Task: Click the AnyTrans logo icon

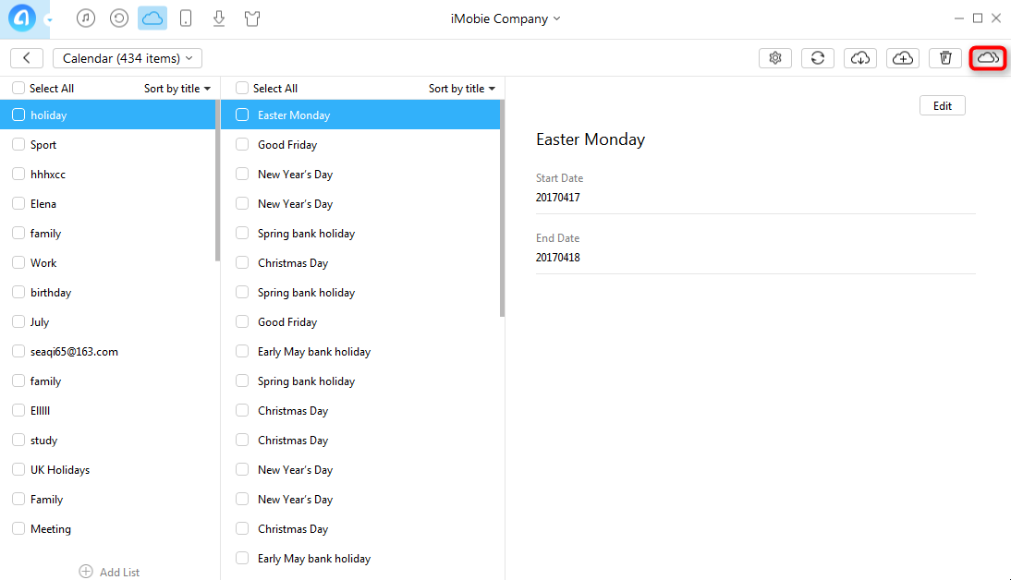Action: point(22,18)
